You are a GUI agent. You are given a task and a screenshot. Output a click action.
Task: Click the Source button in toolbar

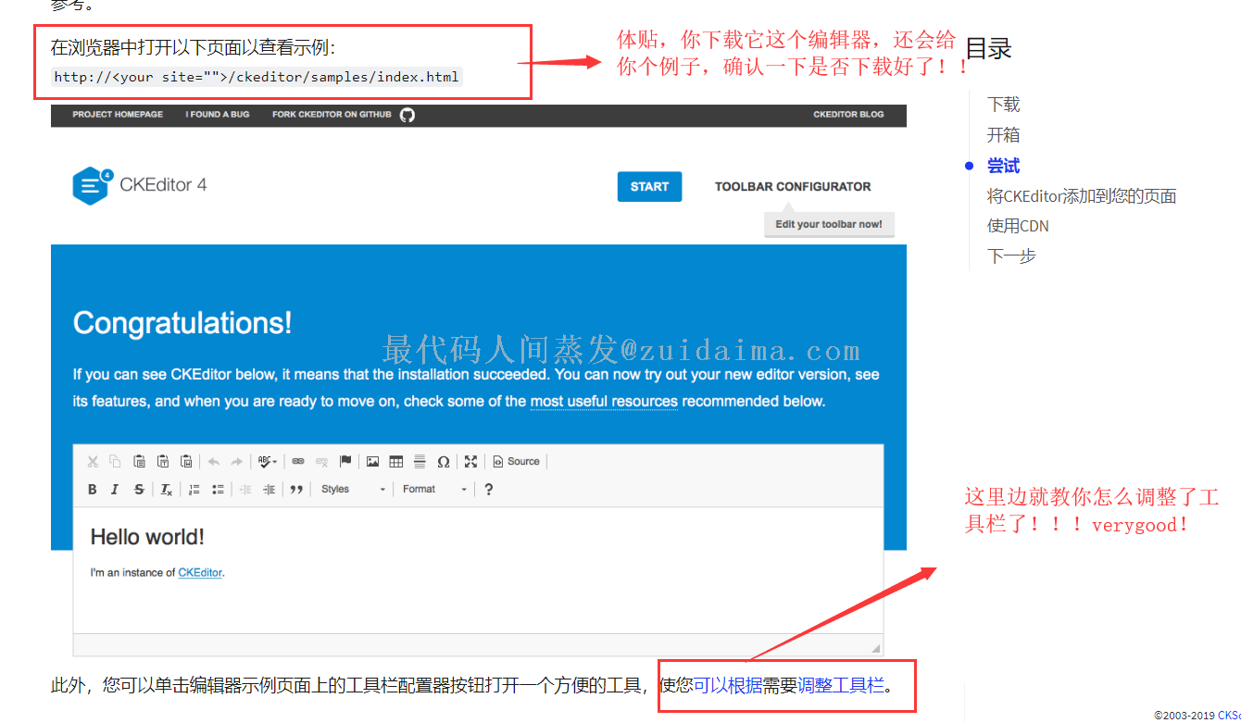tap(516, 461)
